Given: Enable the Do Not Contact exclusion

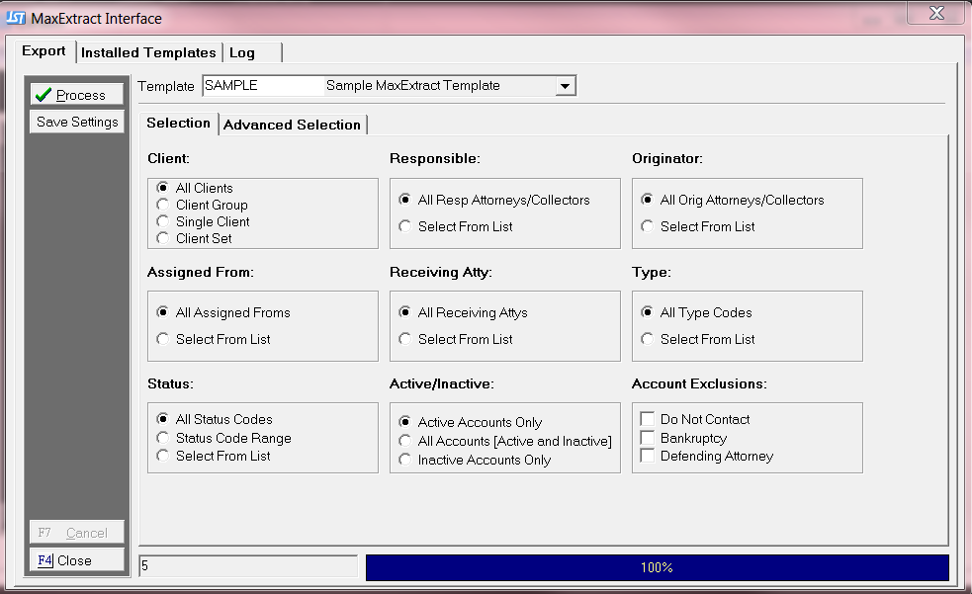Looking at the screenshot, I should click(648, 419).
